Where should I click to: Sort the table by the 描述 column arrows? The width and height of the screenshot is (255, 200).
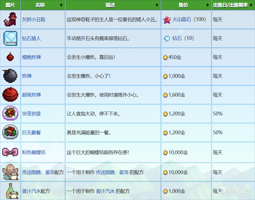pyautogui.click(x=157, y=5)
